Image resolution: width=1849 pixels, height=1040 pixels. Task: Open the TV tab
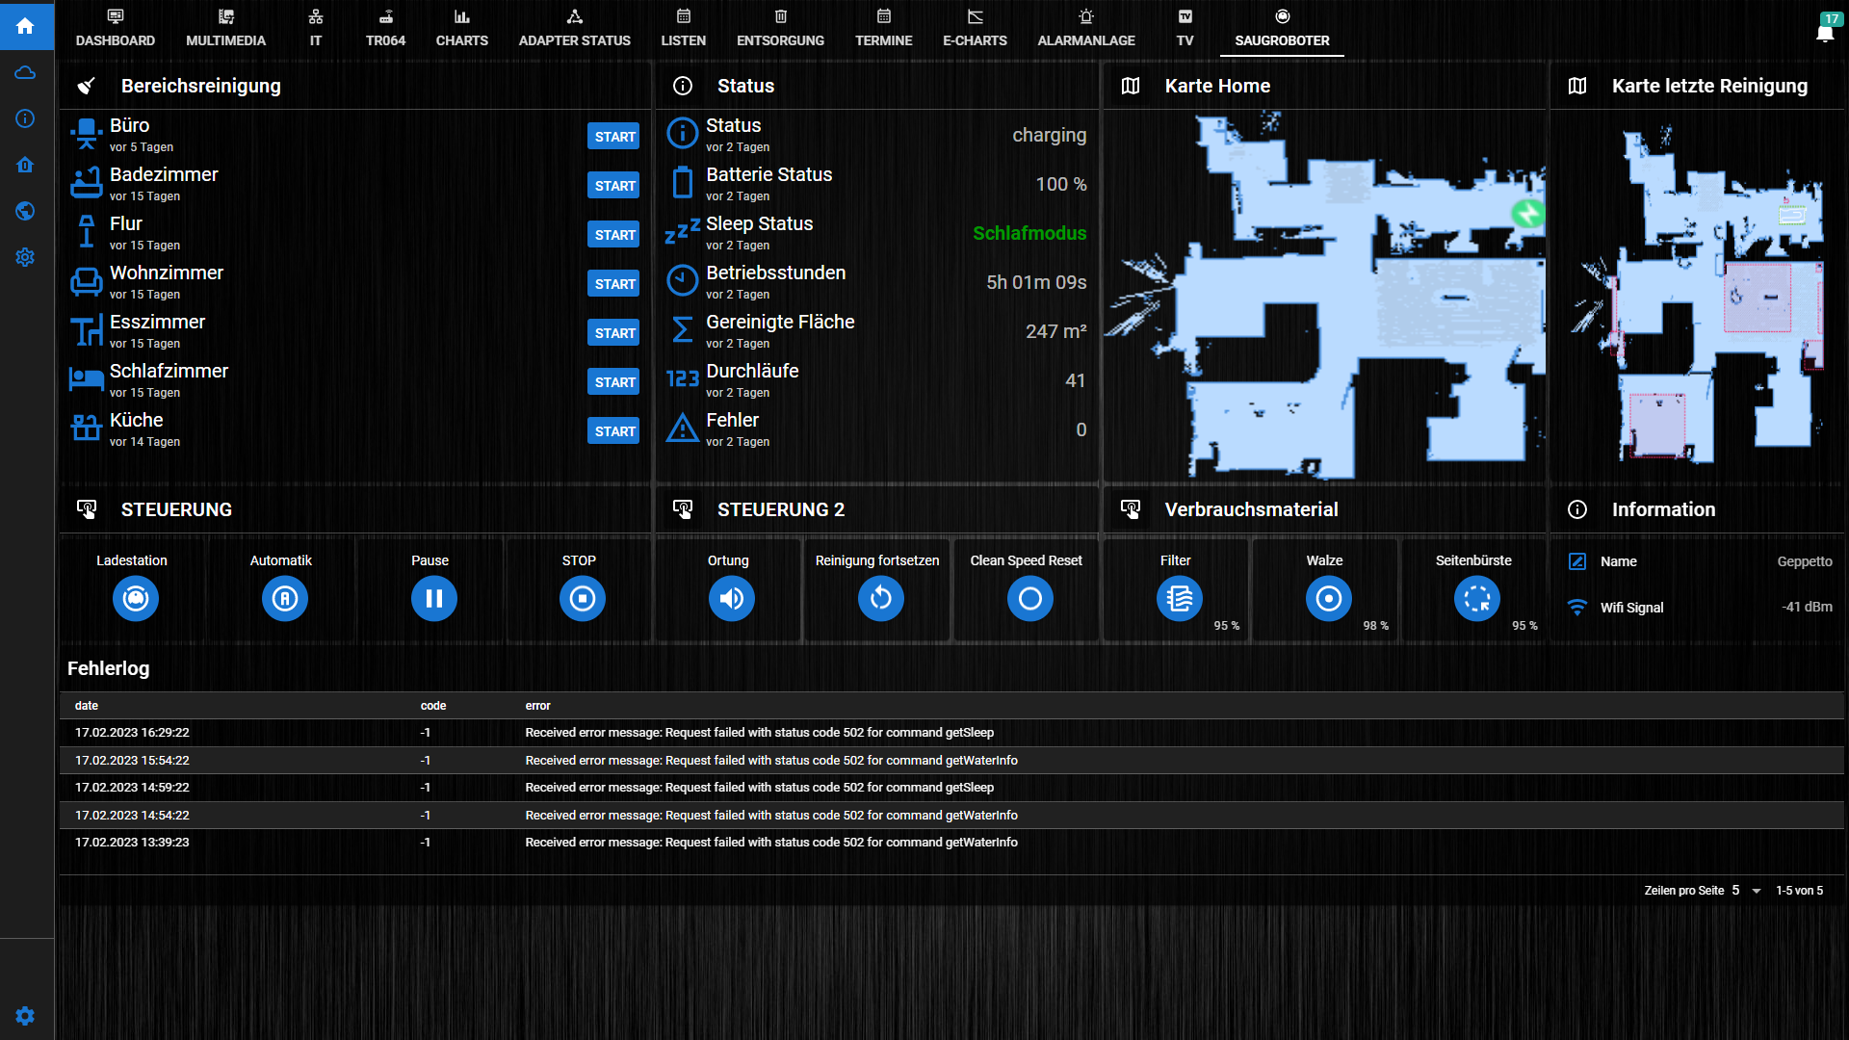point(1185,28)
